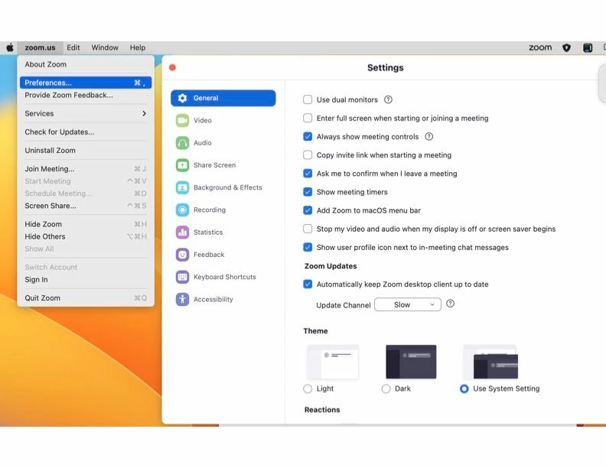Viewport: 606px width, 468px height.
Task: Click the Accessibility icon
Action: 182,299
